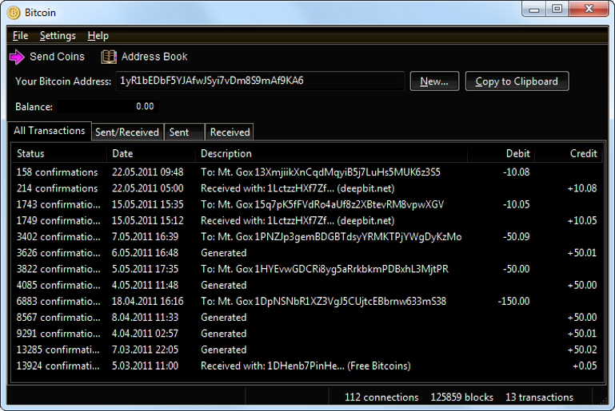Click description with address 1DpNSNbR1XZ3VgJ5CUjtcEBbrnw633mS38

point(324,301)
